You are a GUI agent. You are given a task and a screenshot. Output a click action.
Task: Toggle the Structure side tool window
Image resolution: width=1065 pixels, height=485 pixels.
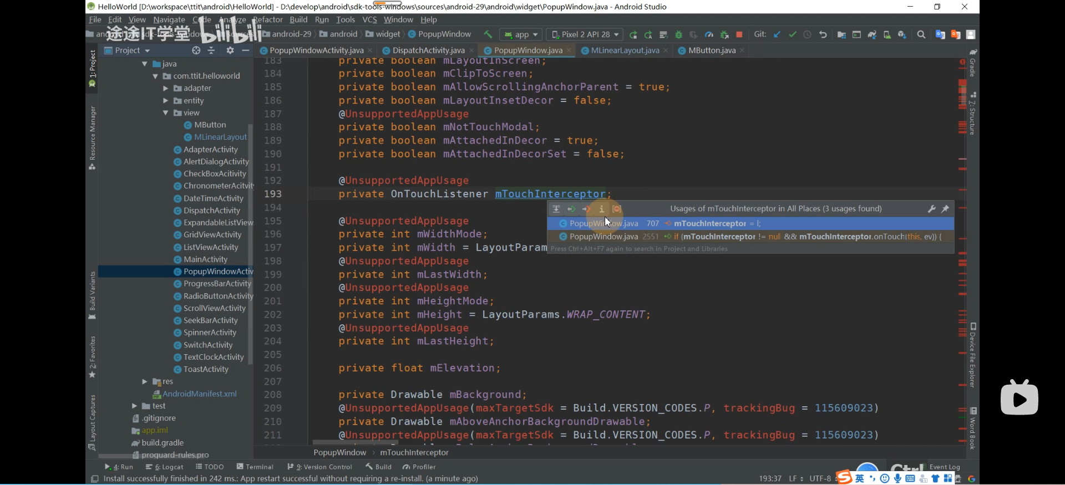pos(973,114)
